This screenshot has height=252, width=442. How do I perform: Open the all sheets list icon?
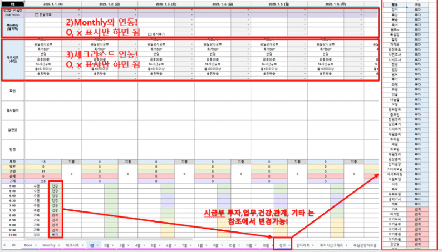pos(13,245)
